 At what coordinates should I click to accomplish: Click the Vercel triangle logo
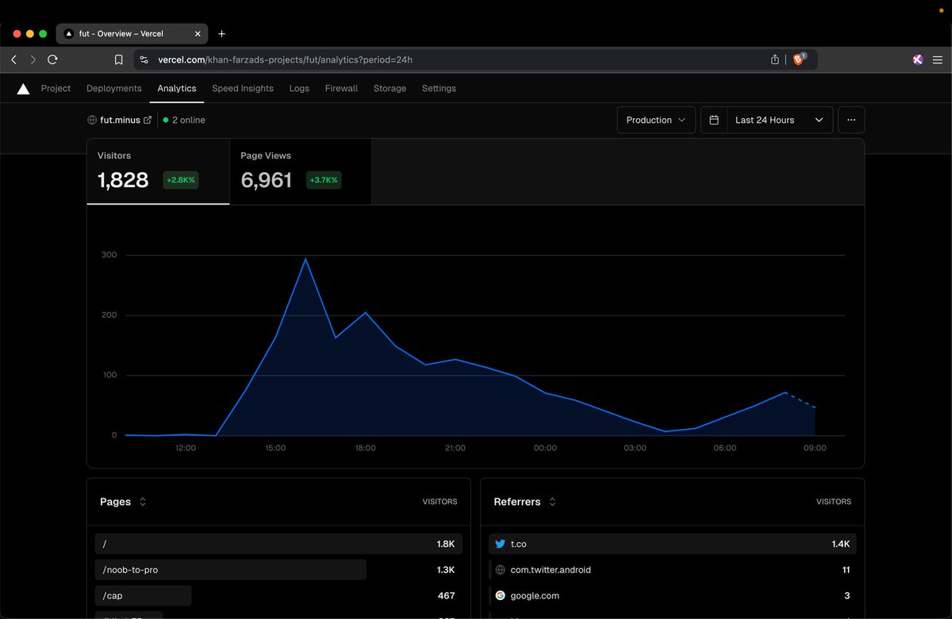pyautogui.click(x=23, y=89)
